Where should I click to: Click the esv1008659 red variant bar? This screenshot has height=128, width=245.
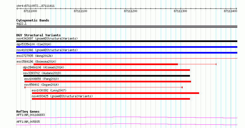108,82
